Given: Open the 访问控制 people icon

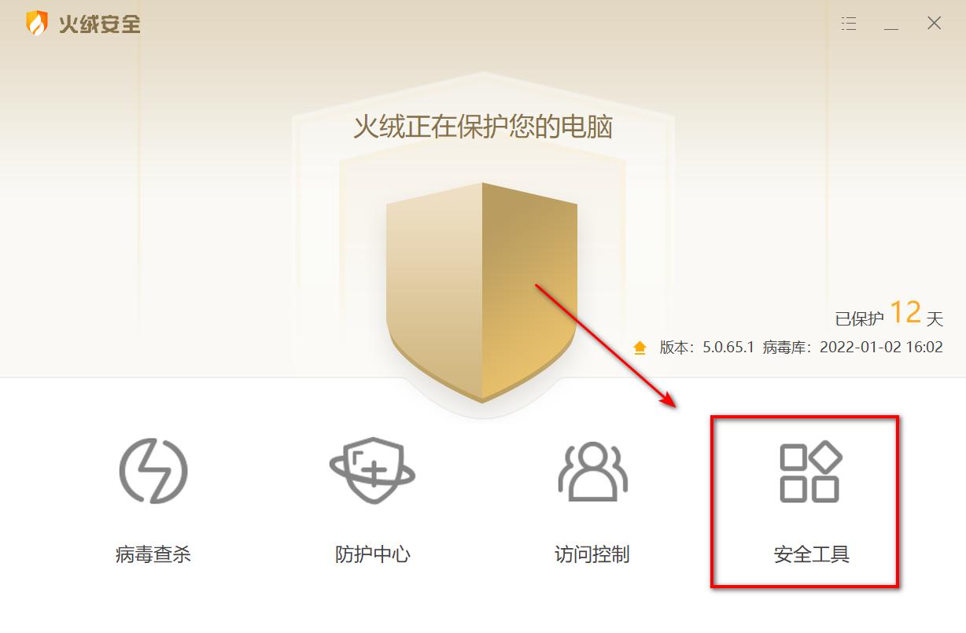Looking at the screenshot, I should pos(592,472).
